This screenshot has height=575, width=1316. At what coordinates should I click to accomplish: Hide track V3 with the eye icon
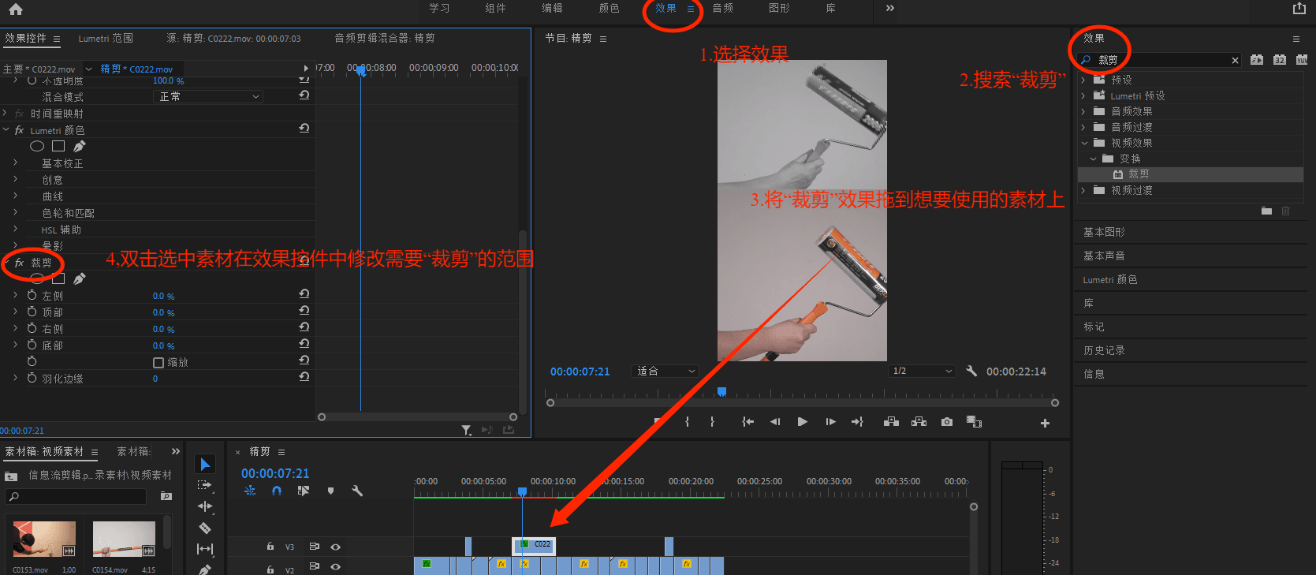(336, 547)
